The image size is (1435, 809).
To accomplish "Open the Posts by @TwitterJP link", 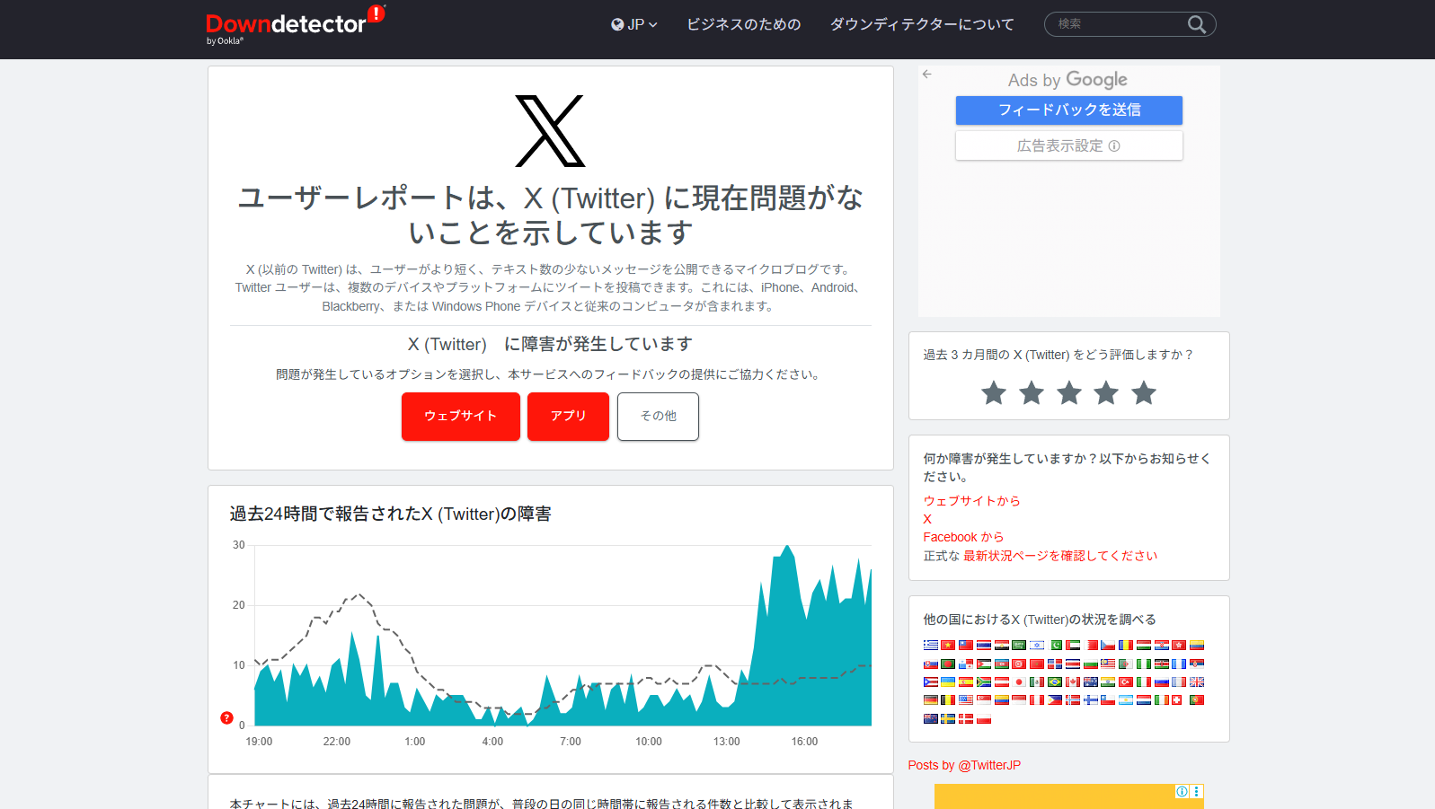I will coord(964,765).
